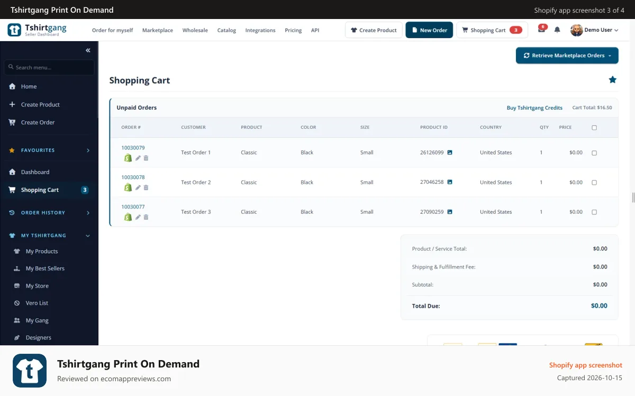Image resolution: width=635 pixels, height=396 pixels.
Task: Select the checkbox for Test Order 3
Action: pyautogui.click(x=594, y=212)
